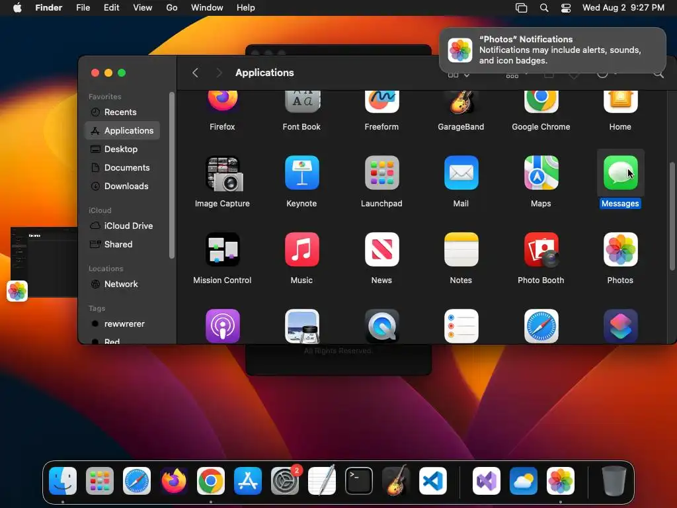The image size is (677, 508).
Task: Select the Keynote app icon
Action: [x=301, y=173]
